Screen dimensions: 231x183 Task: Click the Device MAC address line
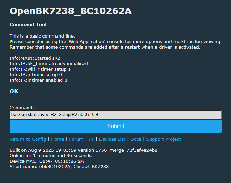pyautogui.click(x=47, y=161)
